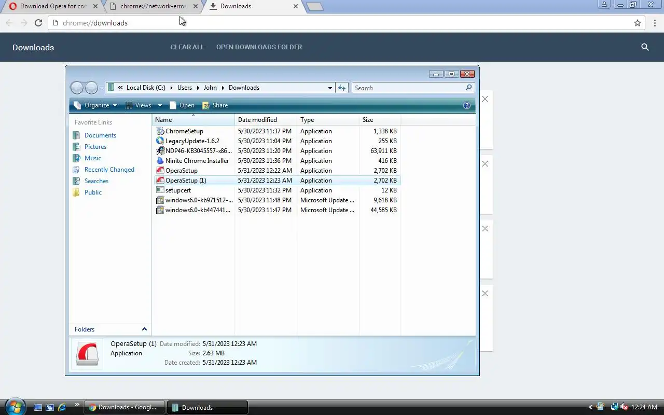Click the Downloads Explorer taskbar button
This screenshot has height=415, width=664.
(x=208, y=407)
